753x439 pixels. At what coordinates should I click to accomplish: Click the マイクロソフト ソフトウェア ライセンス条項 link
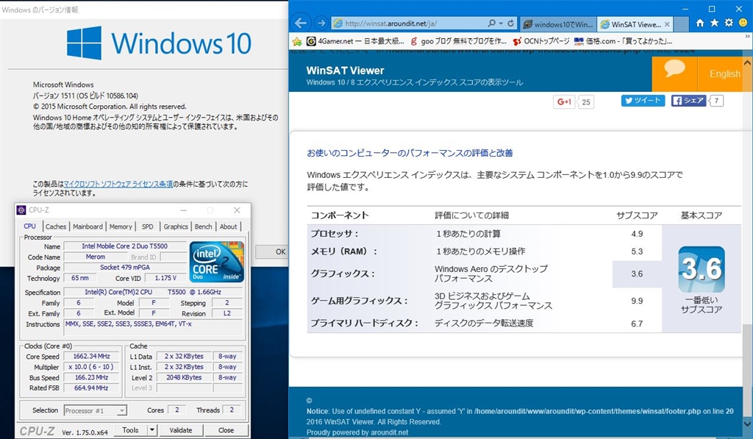click(118, 184)
